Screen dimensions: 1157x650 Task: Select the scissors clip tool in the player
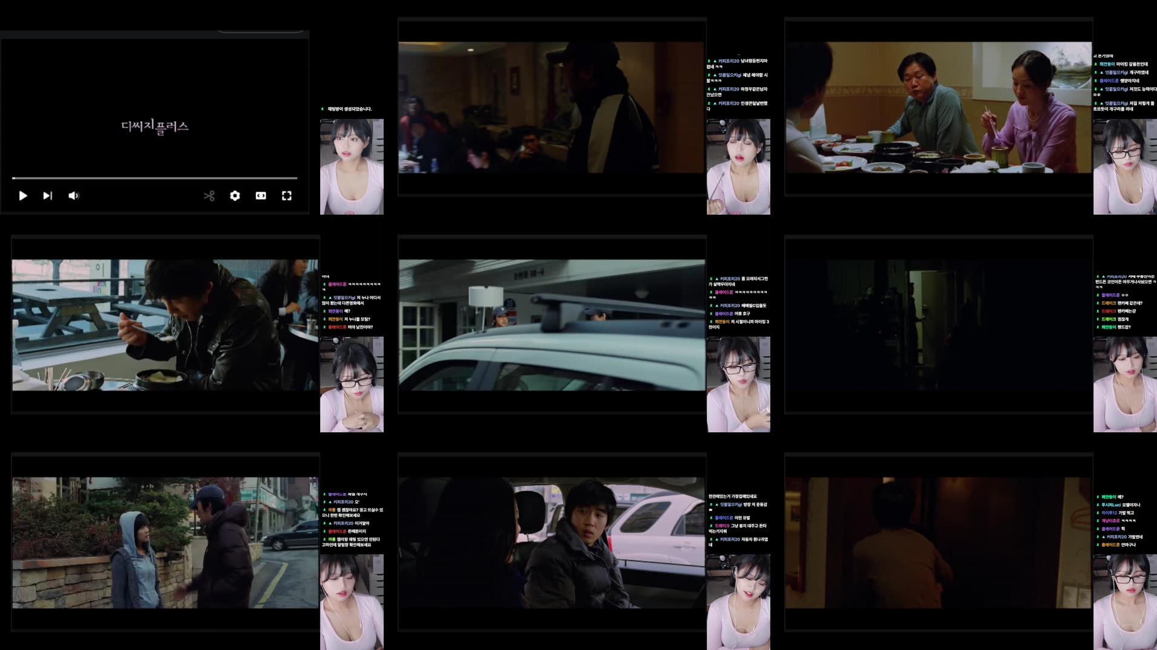pyautogui.click(x=210, y=196)
